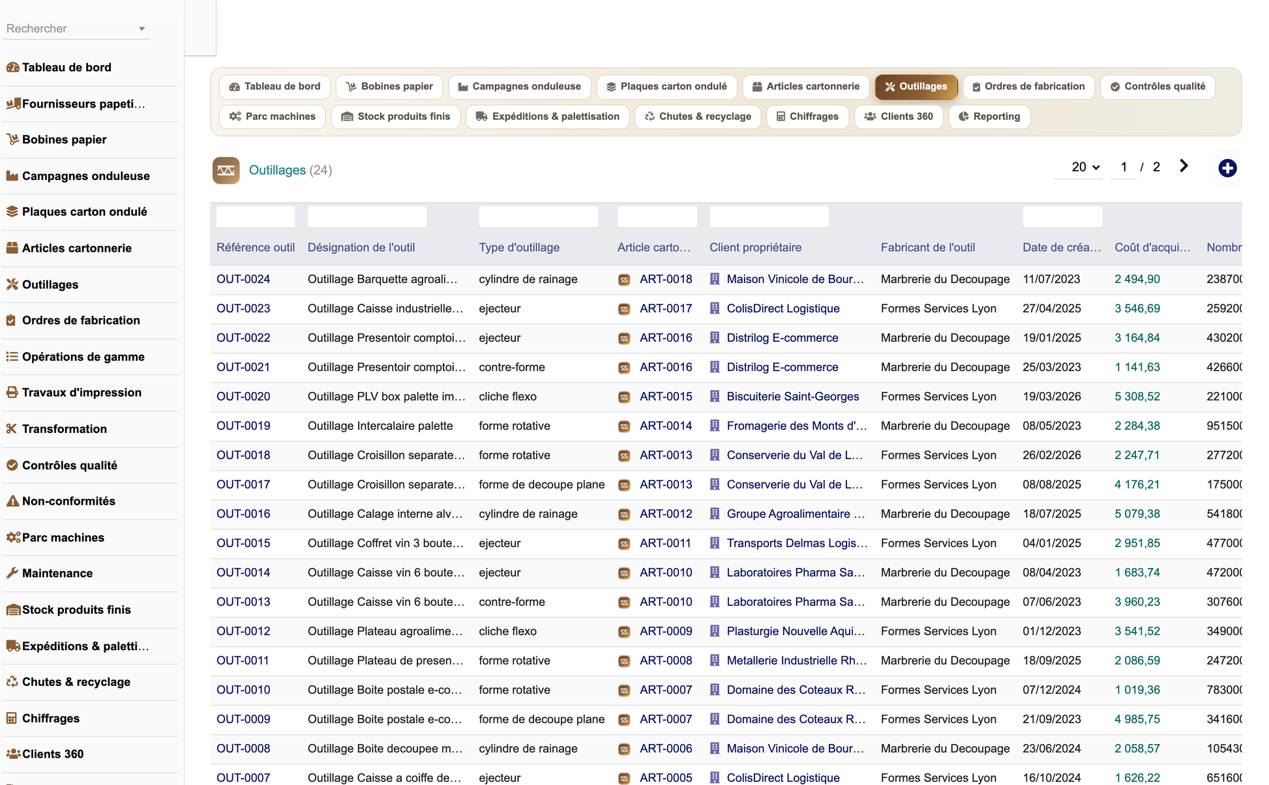Open client Biscuiterie Saint-Georges

point(793,396)
